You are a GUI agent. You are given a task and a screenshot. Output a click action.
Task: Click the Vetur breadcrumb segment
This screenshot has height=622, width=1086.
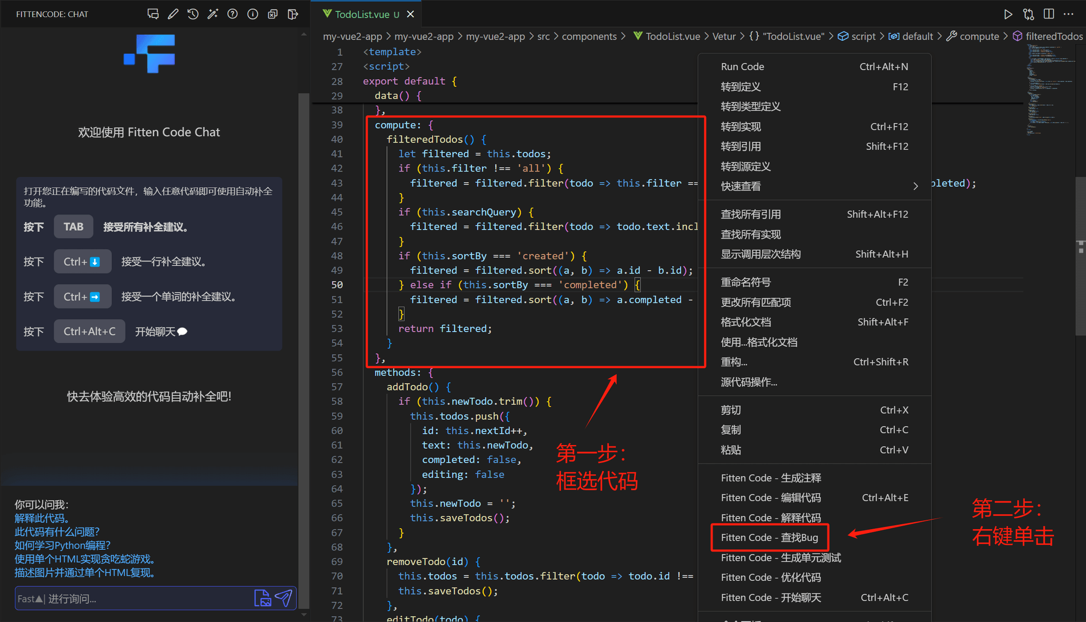pos(724,36)
